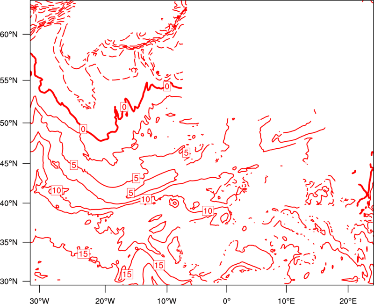
Task: Select the westernmost 0 contour label
Action: point(83,129)
